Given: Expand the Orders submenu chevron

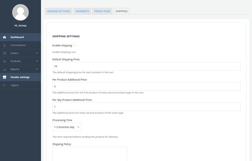Looking at the screenshot, I should [x=37, y=53].
